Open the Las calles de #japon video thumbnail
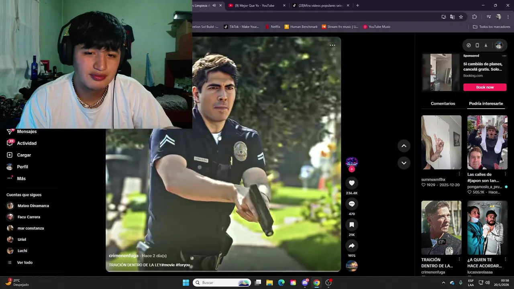This screenshot has width=514, height=289. point(487,142)
